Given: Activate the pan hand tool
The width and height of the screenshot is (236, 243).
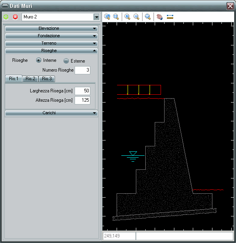Looking at the screenshot, I should (159, 16).
